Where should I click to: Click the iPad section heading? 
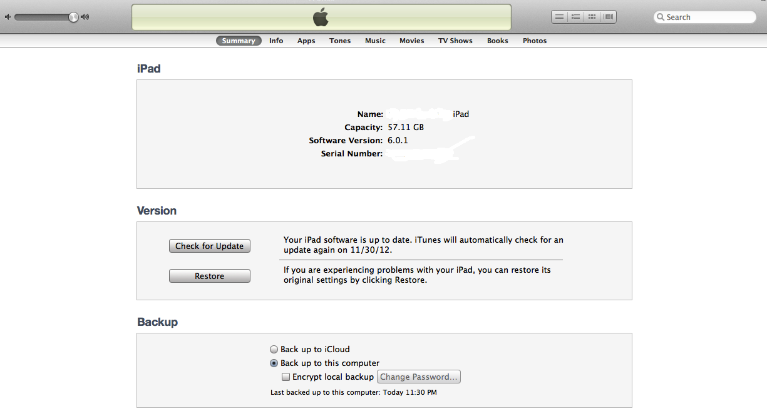coord(149,69)
